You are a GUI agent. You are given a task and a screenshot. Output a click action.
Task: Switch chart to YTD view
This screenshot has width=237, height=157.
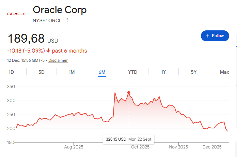[x=132, y=72]
